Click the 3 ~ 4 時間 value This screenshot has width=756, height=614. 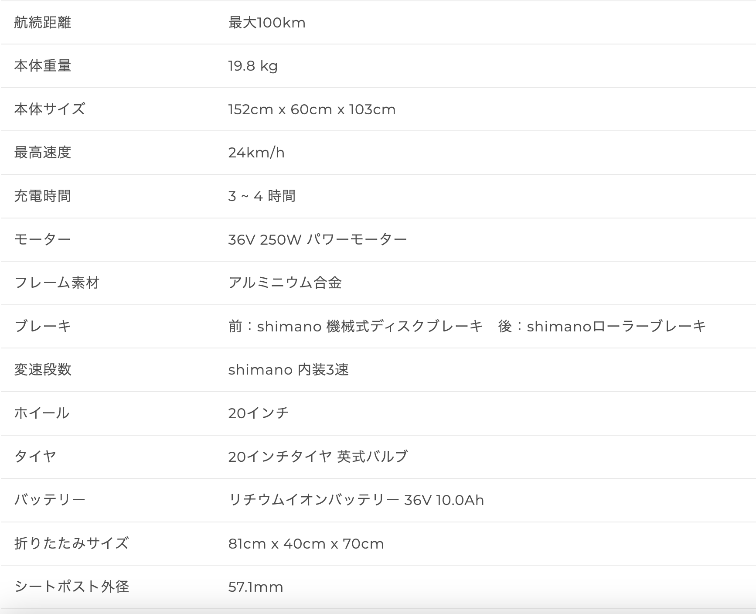(262, 196)
